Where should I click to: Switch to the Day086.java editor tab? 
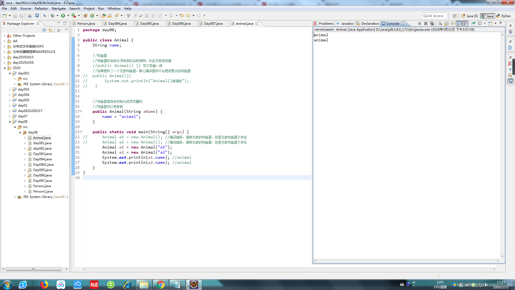tap(181, 24)
